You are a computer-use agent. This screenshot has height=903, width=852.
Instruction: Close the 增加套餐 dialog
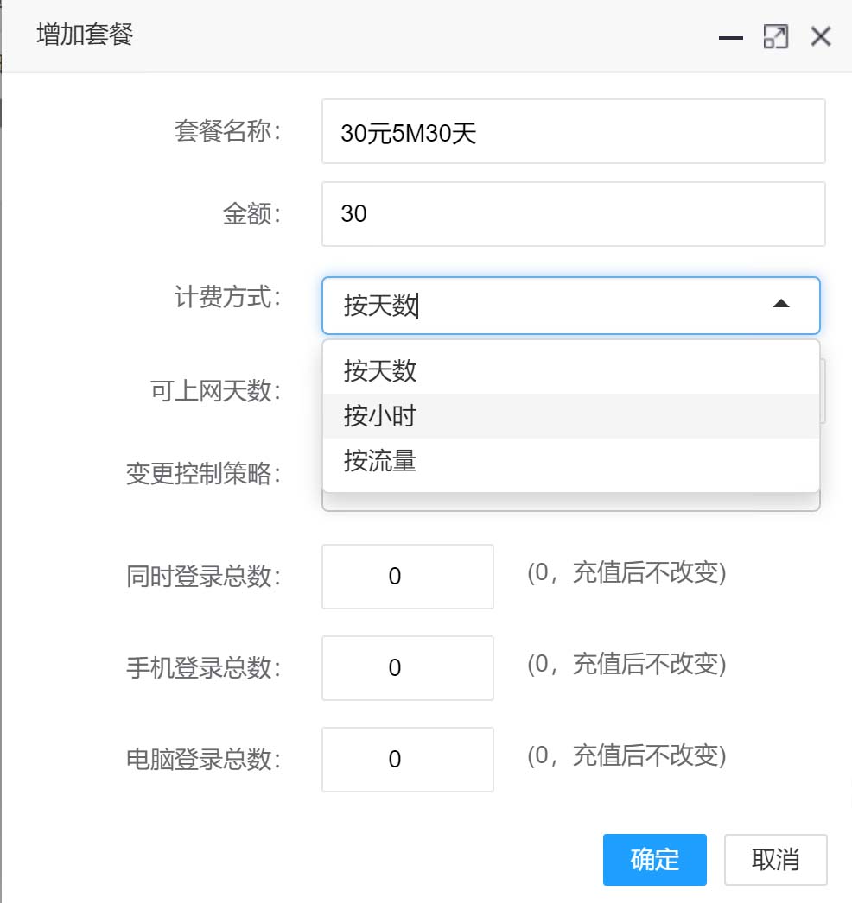pos(820,37)
